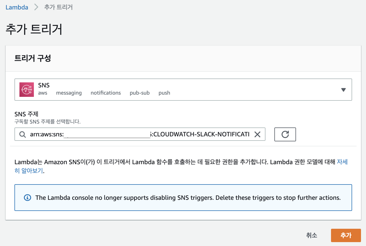Refresh the SNS topic list
This screenshot has height=246, width=366.
[x=285, y=134]
